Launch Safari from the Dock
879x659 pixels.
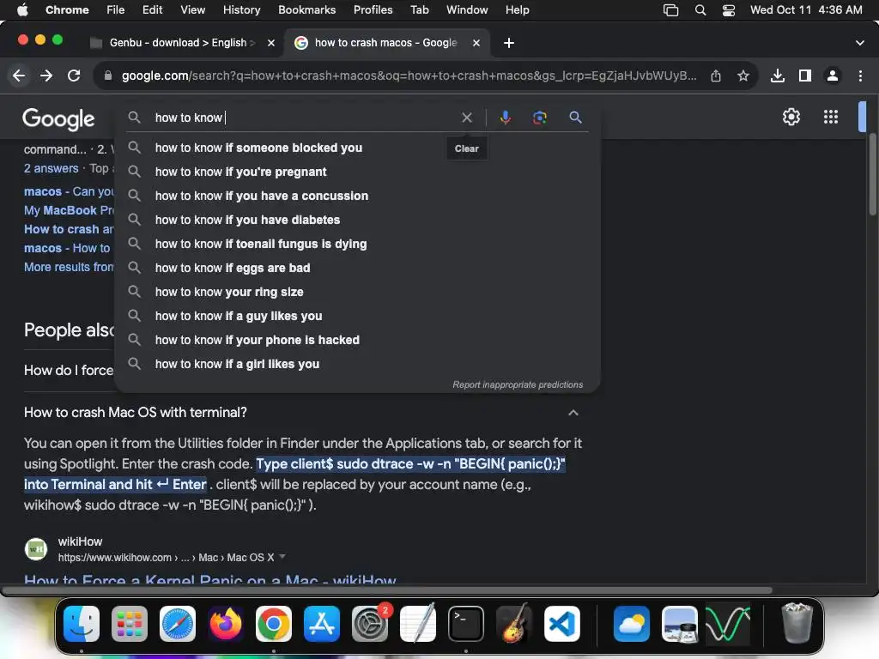tap(178, 624)
